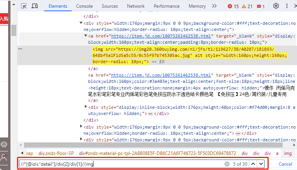Click horizontal scrollbar in Elements panel

(153, 145)
